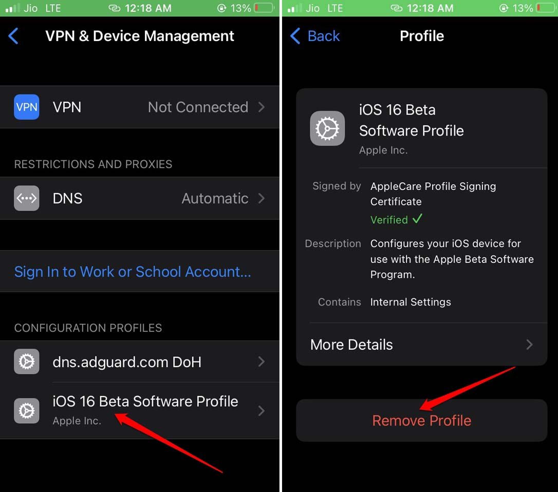This screenshot has width=558, height=492.
Task: Tap the Signed by label
Action: tap(337, 186)
